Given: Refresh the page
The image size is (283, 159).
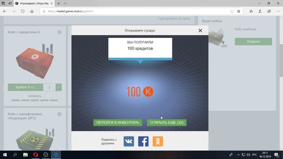Looking at the screenshot, I should pyautogui.click(x=23, y=11).
